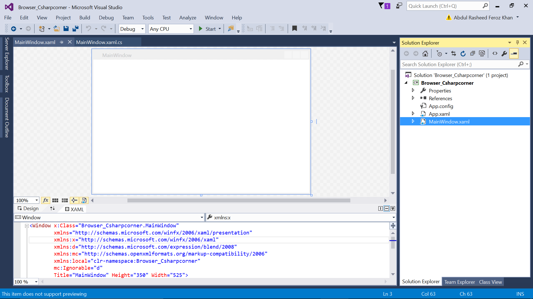Open the Debug configuration dropdown
533x299 pixels.
tap(132, 29)
